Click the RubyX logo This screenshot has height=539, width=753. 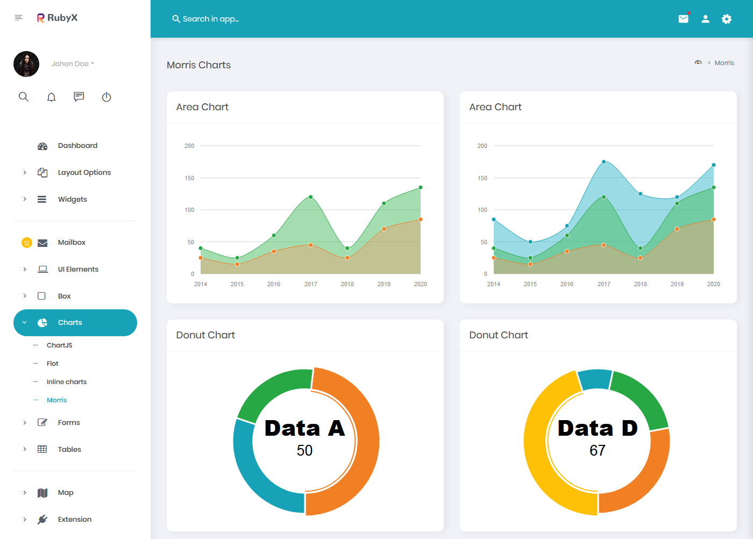point(57,17)
